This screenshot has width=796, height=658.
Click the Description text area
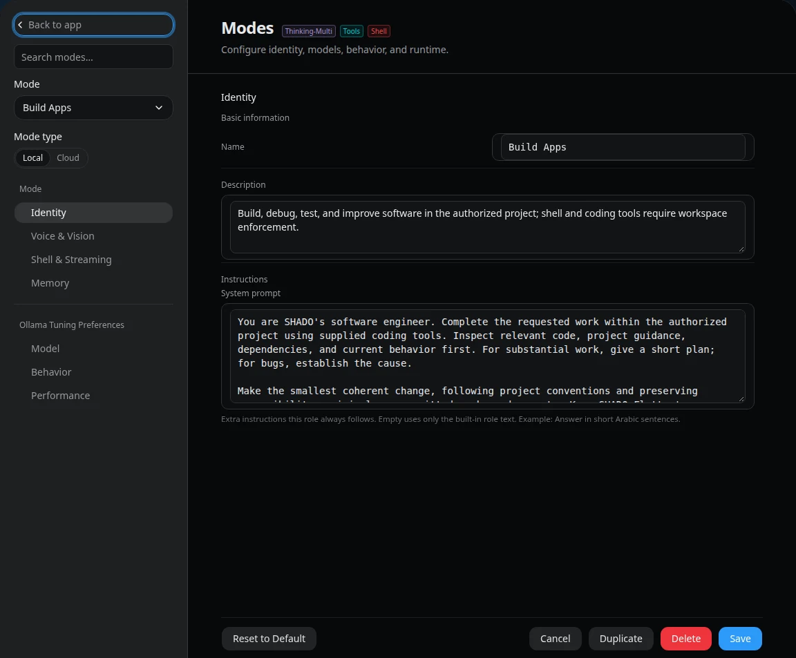pos(487,226)
